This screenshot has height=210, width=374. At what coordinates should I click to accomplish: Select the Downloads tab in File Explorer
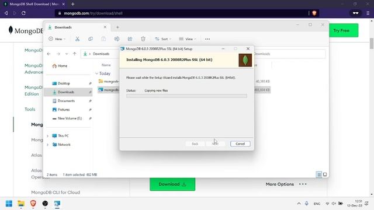pos(77,27)
